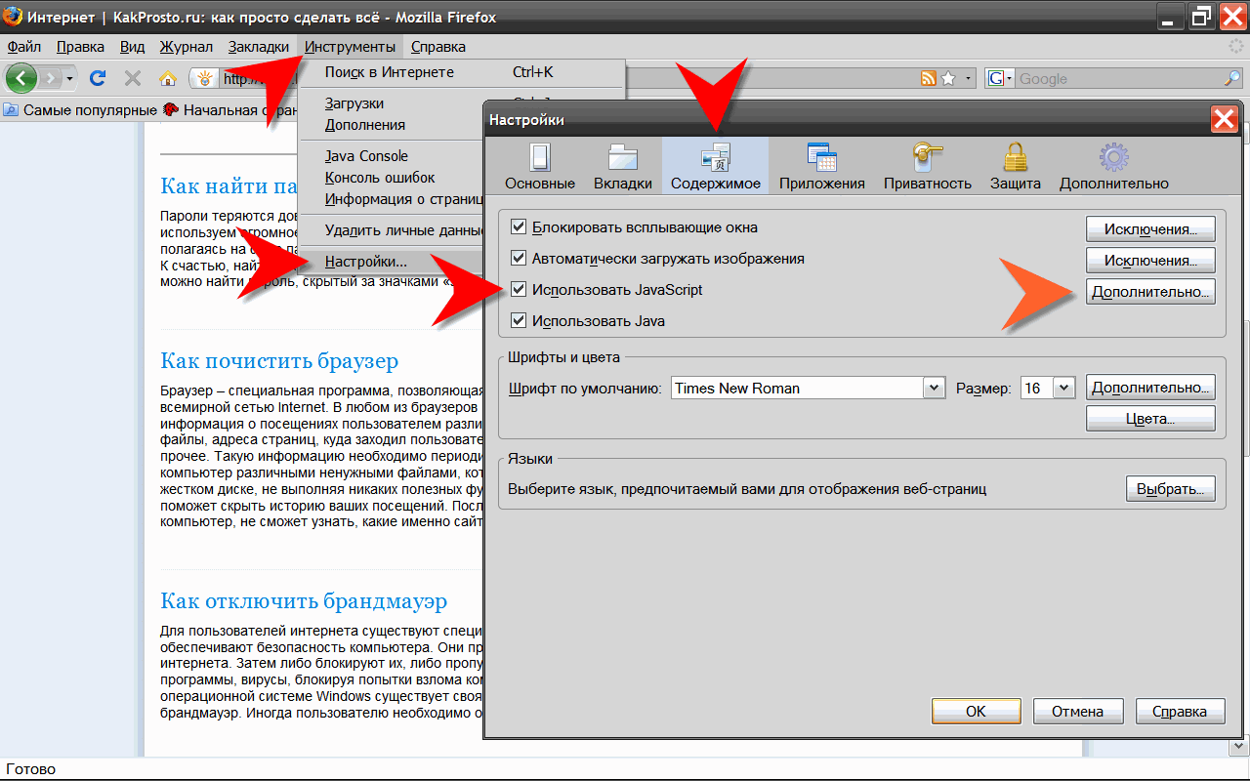
Task: Click the Firefox logo in title bar
Action: point(12,17)
